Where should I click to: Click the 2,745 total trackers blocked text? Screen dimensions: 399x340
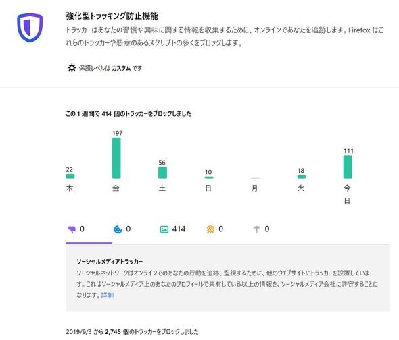133,331
